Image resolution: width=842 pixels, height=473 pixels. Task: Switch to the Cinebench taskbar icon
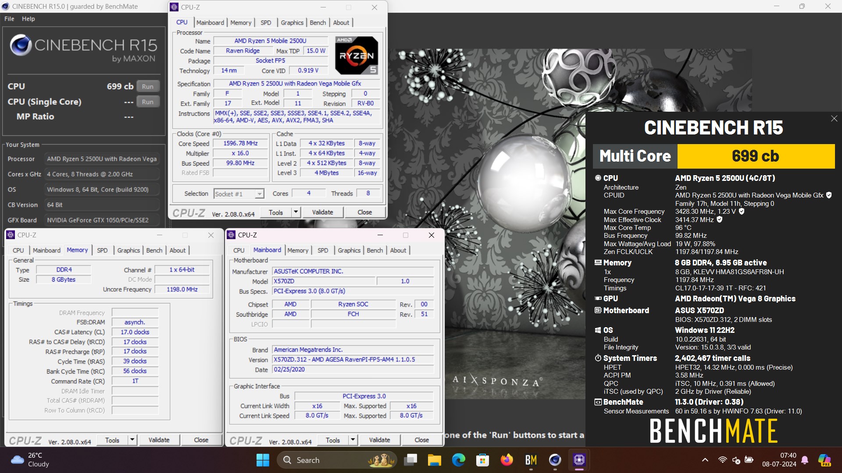[555, 460]
